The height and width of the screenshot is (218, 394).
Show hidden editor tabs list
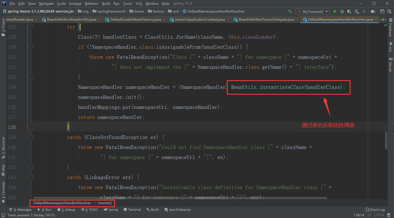[383, 19]
